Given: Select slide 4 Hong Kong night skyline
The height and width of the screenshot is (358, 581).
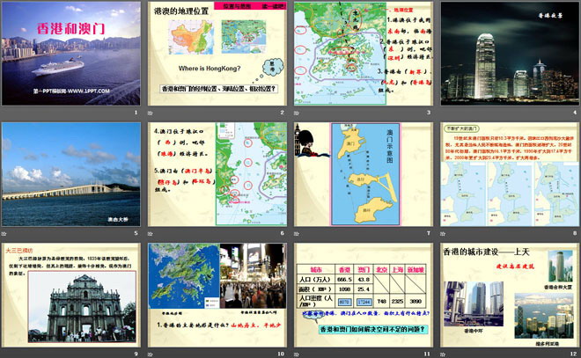Looking at the screenshot, I should [x=510, y=54].
